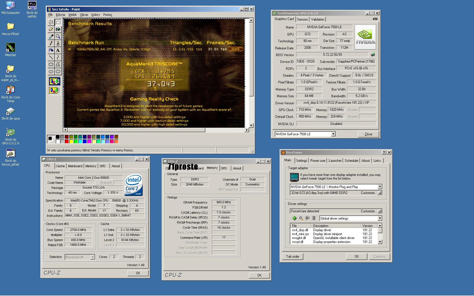Pick the yellow color swatch in Paint palette
This screenshot has width=474, height=296.
(x=71, y=141)
